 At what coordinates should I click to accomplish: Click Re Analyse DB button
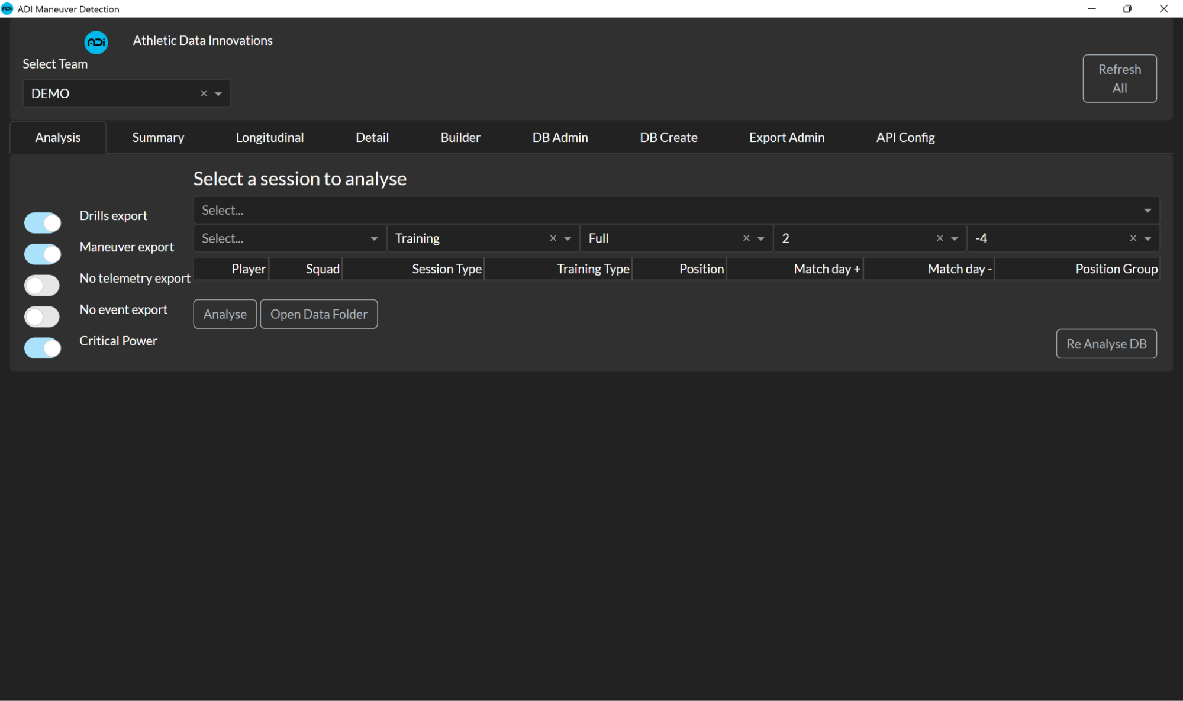pyautogui.click(x=1107, y=344)
